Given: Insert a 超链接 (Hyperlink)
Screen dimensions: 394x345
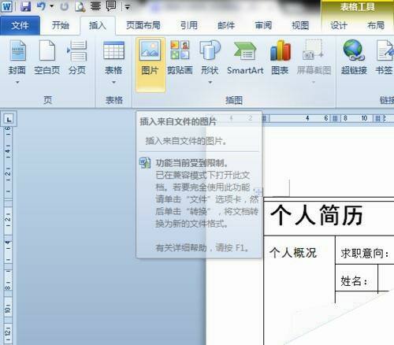Looking at the screenshot, I should click(354, 57).
